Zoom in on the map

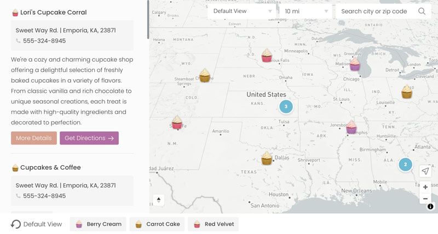point(425,187)
